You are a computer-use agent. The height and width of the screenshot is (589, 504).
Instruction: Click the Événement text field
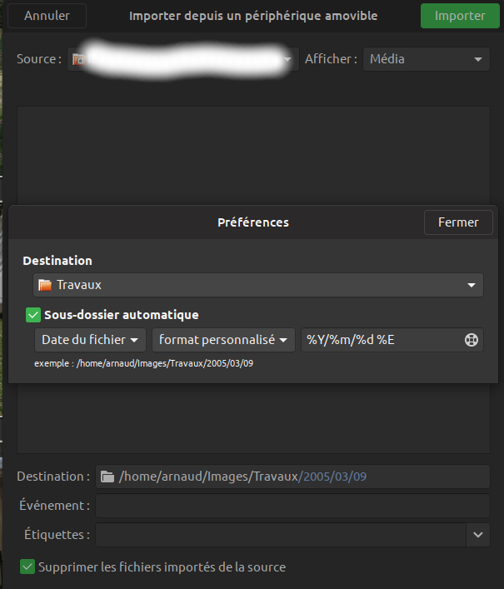point(292,506)
